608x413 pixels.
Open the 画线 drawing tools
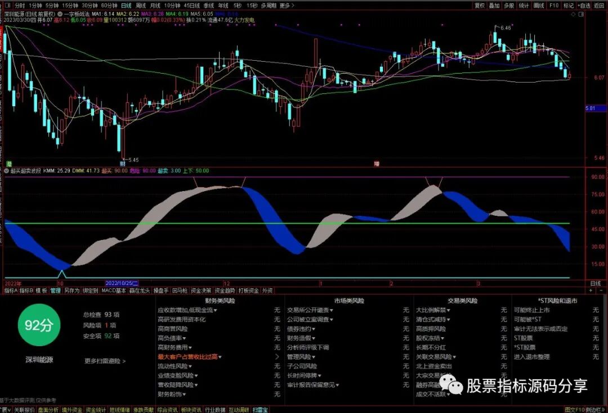[x=539, y=6]
